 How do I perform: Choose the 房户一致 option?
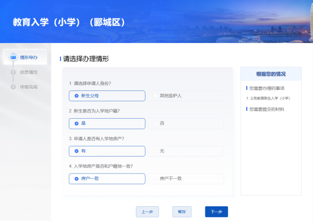(107, 179)
